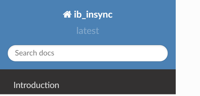Click the right rounded end of search field

(x=164, y=53)
